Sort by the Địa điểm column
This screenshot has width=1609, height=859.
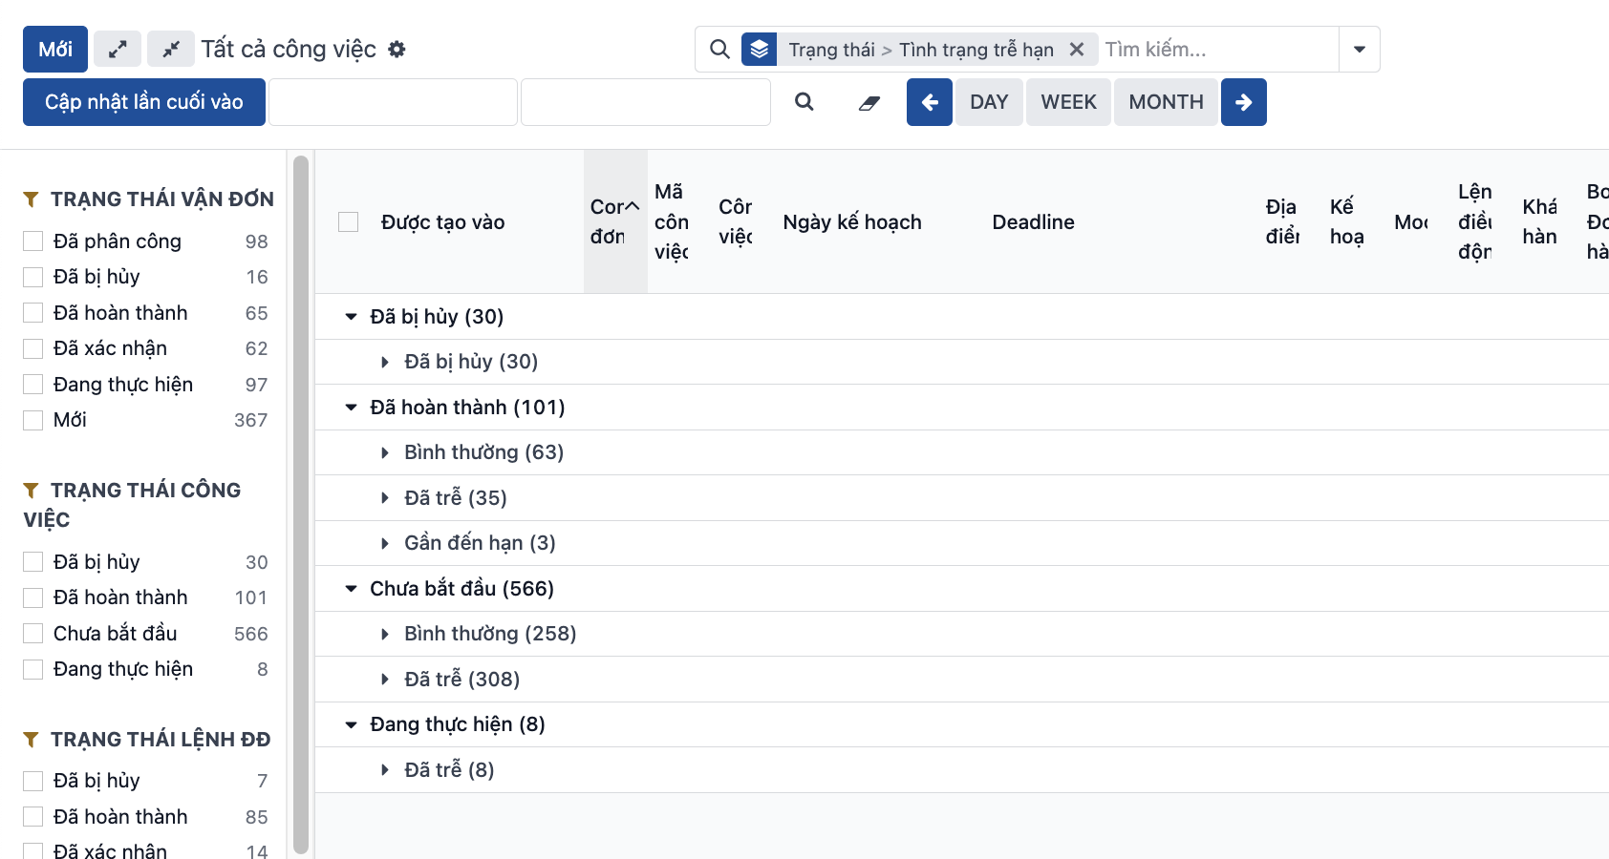click(1282, 221)
